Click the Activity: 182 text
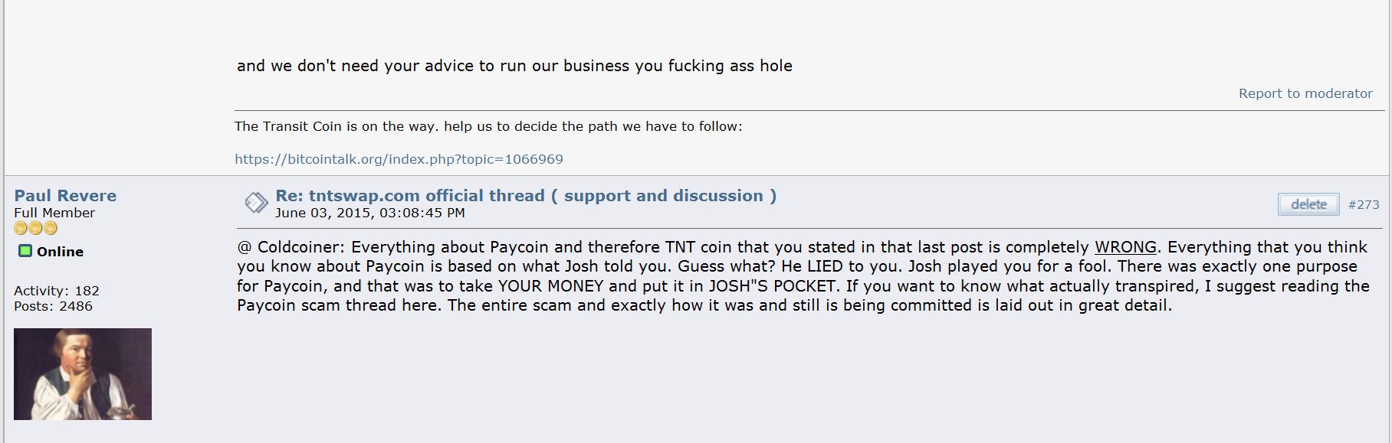Image resolution: width=1392 pixels, height=443 pixels. coord(57,291)
